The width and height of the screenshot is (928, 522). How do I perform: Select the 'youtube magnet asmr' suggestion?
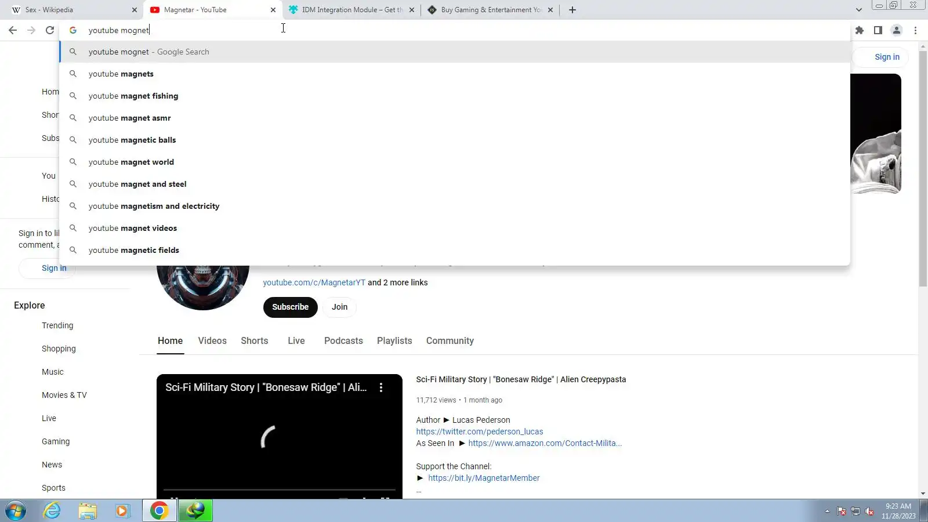[x=455, y=118]
